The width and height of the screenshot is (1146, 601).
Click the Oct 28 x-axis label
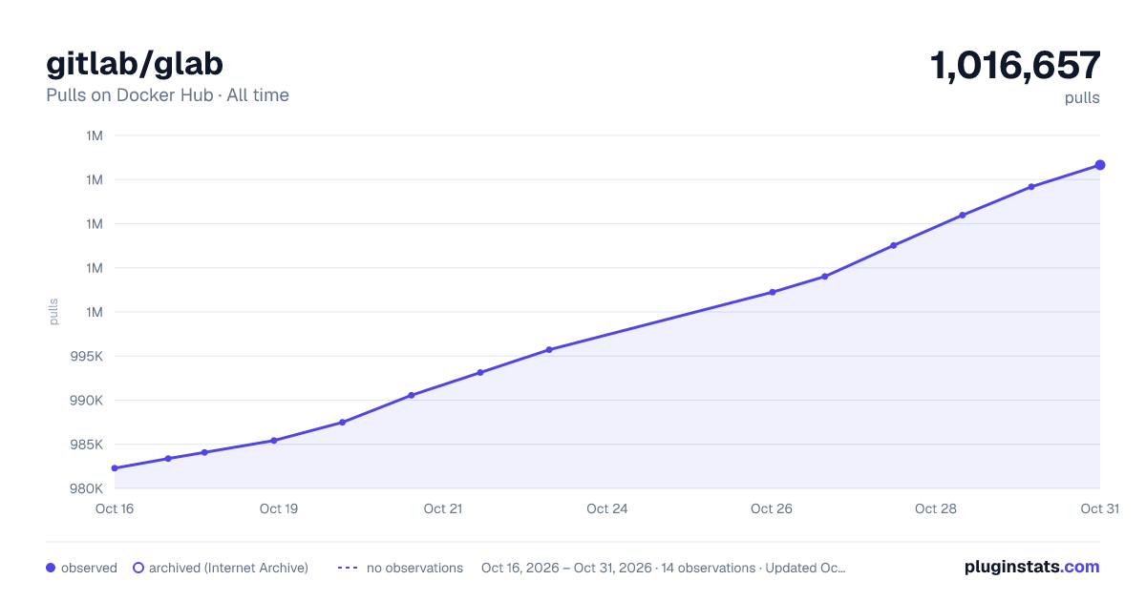936,508
